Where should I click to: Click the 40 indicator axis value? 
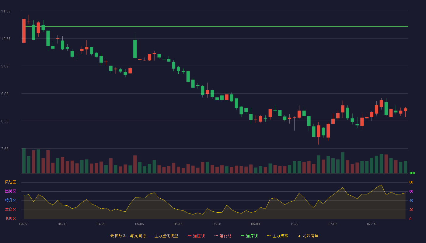pos(411,200)
